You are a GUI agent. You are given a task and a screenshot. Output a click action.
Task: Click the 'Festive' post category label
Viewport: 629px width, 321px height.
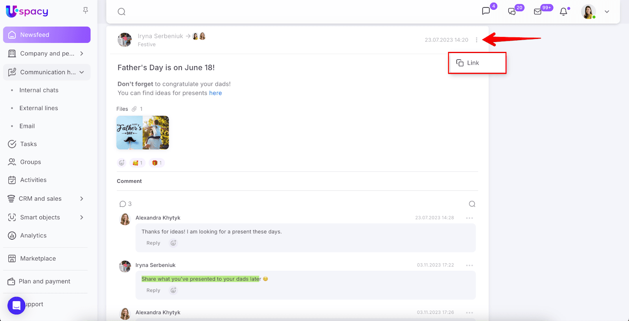point(147,44)
